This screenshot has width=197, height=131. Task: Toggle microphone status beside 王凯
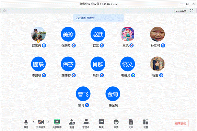[x=131, y=45]
